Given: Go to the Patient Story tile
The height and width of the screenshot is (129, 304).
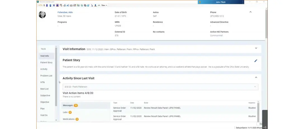Looking at the screenshot, I should coord(46,63).
